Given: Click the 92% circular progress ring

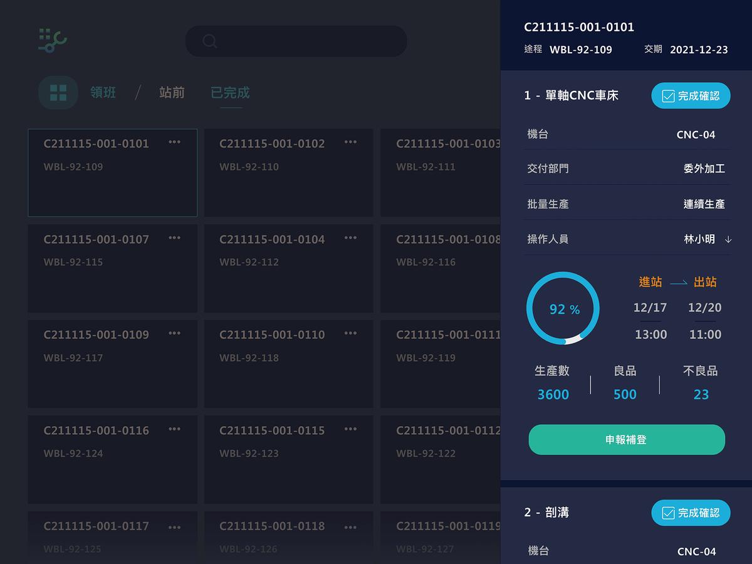Looking at the screenshot, I should (x=563, y=308).
